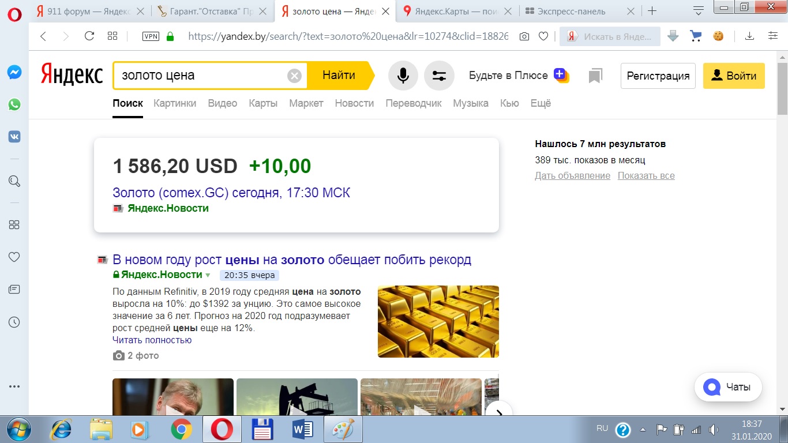Open the Новости search category

[x=354, y=103]
